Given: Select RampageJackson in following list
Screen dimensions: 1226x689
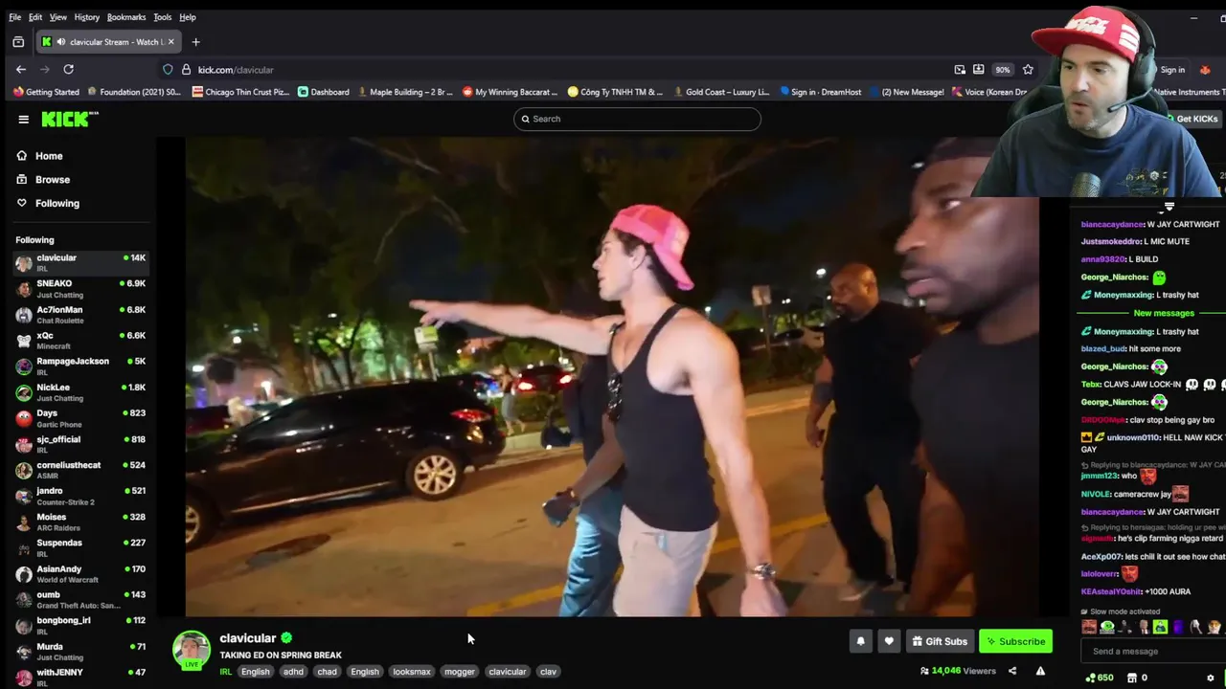Looking at the screenshot, I should (x=80, y=366).
